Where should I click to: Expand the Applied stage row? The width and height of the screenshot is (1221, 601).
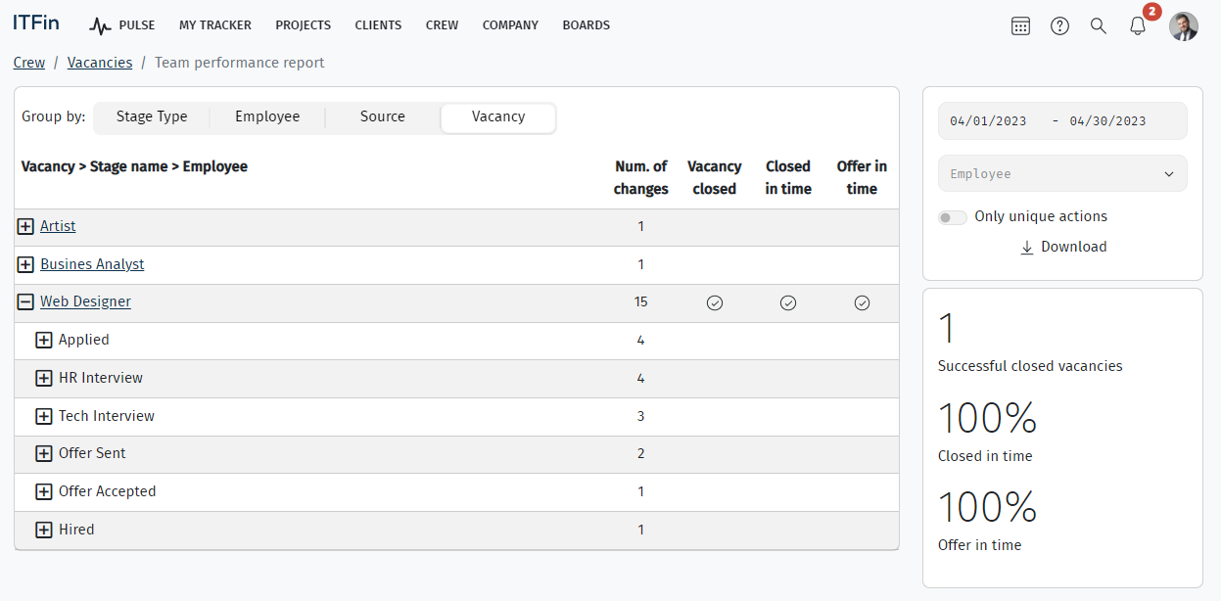point(44,341)
